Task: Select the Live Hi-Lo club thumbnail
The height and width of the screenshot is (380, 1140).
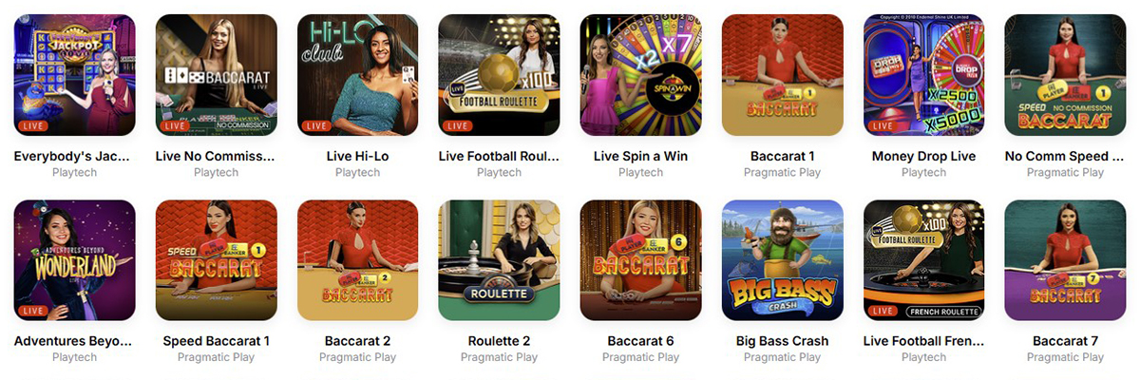Action: click(357, 75)
